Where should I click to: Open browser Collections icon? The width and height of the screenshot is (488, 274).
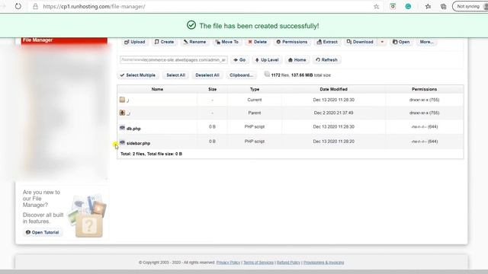[444, 7]
